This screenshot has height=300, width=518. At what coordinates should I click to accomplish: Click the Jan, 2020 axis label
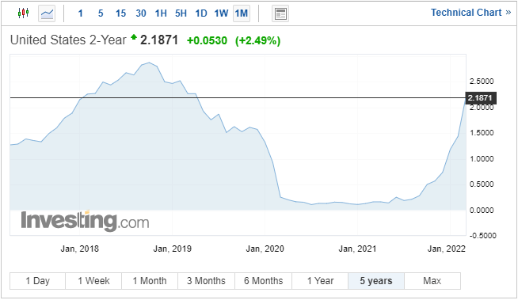pyautogui.click(x=265, y=249)
